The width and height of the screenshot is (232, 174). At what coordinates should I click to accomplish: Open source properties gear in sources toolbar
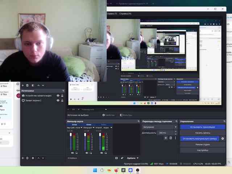point(33,158)
